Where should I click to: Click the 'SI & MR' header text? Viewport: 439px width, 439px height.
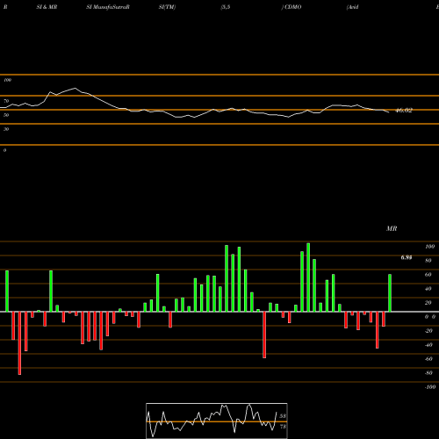(x=47, y=7)
